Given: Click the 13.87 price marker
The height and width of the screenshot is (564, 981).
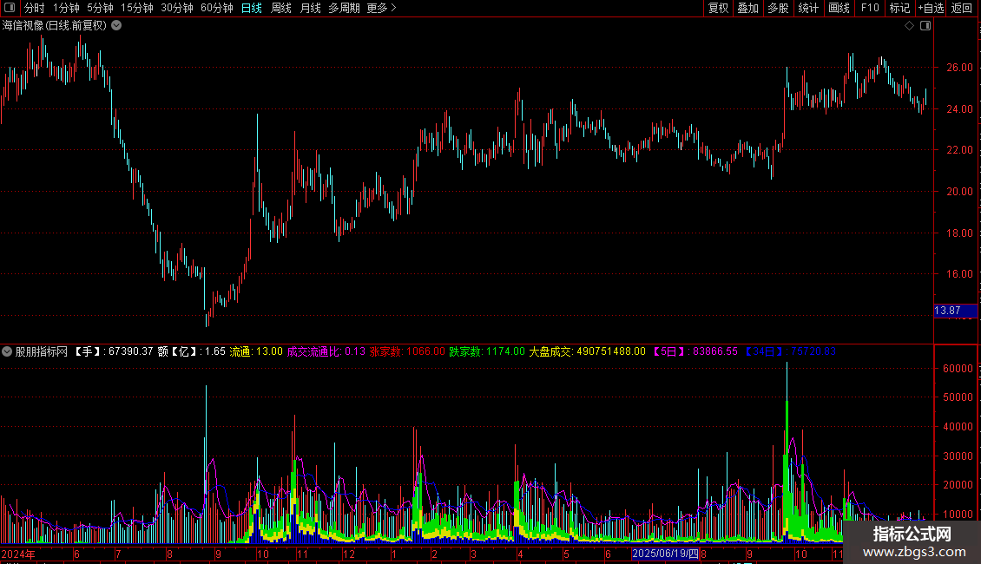Looking at the screenshot, I should click(x=955, y=311).
